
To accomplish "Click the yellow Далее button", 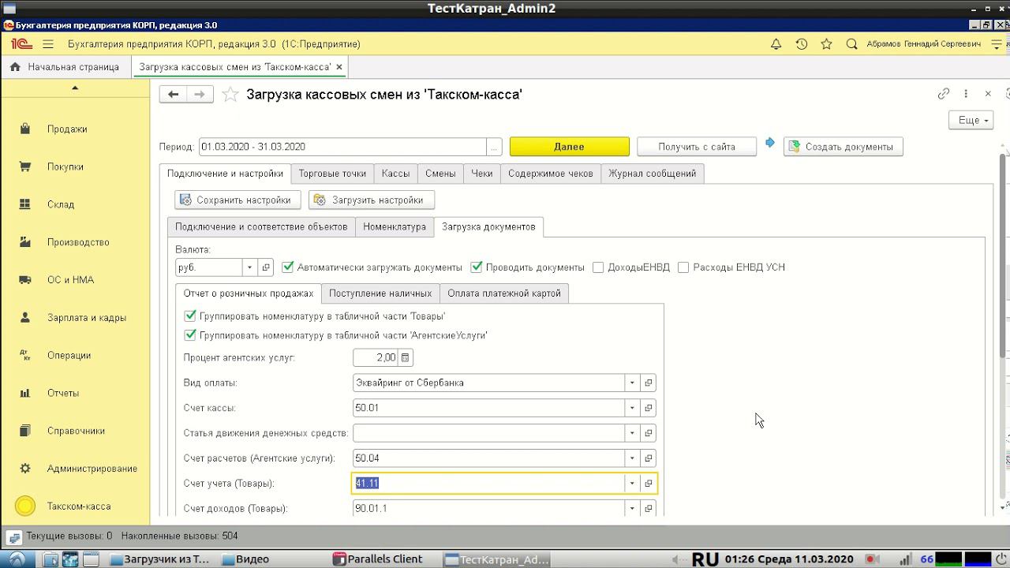I will click(x=569, y=147).
